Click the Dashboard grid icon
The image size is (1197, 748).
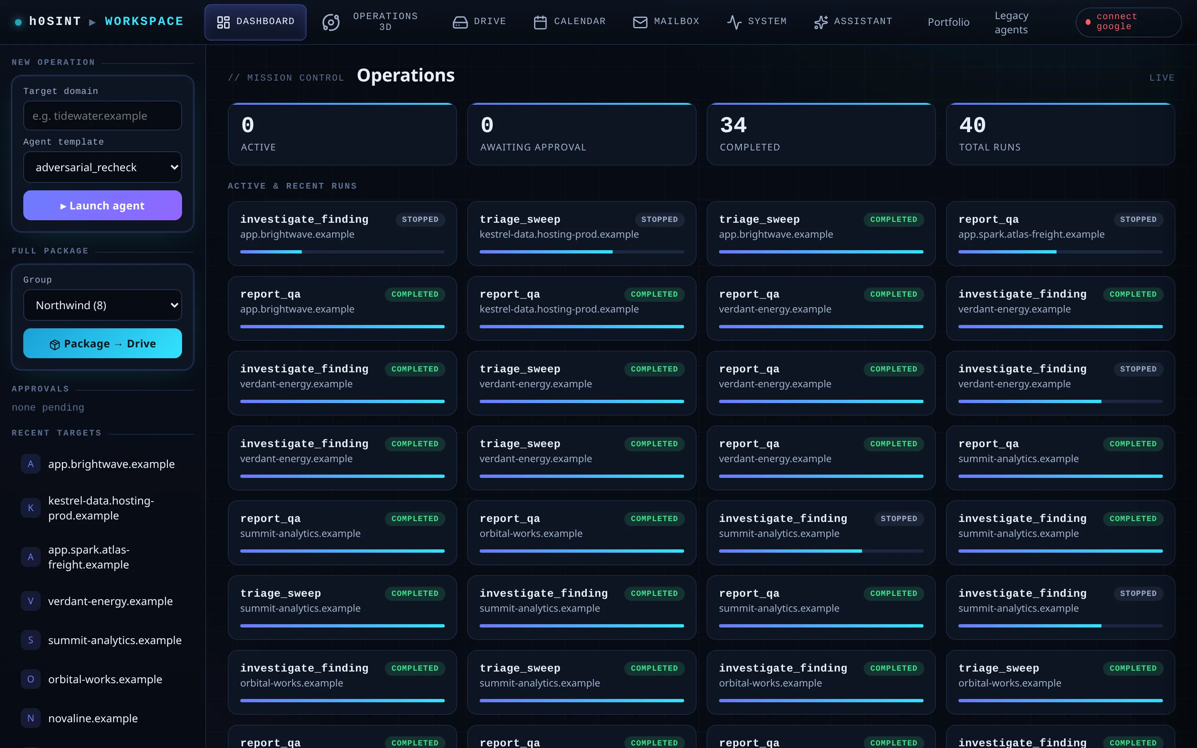pos(223,22)
